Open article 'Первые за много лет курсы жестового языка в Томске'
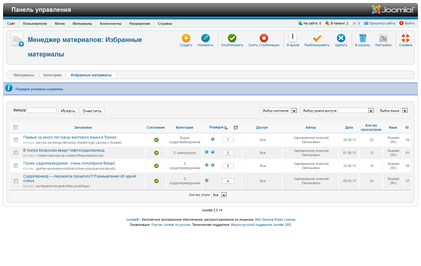The height and width of the screenshot is (266, 421). pyautogui.click(x=70, y=137)
